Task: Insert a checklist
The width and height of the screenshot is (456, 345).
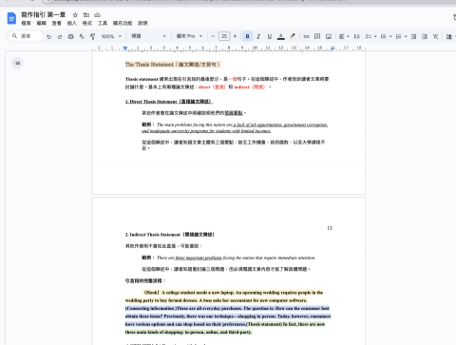Action: click(x=369, y=36)
